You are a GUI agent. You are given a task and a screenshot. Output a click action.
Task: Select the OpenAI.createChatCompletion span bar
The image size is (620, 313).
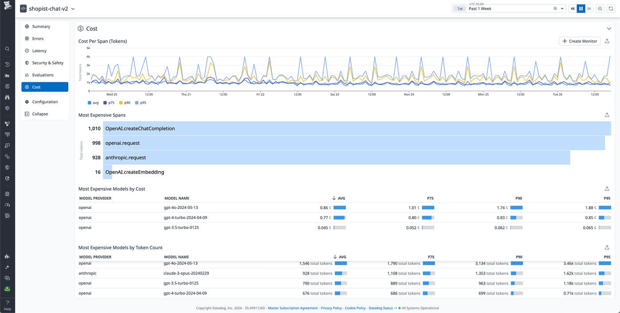click(310, 128)
